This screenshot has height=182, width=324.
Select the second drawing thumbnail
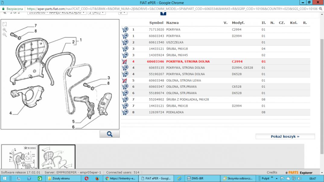[57, 157]
